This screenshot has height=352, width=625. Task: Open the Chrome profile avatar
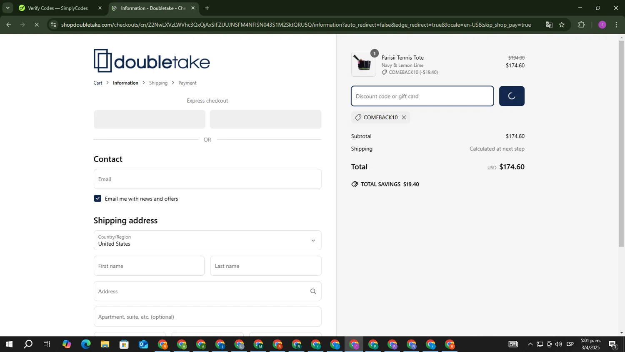pyautogui.click(x=602, y=25)
